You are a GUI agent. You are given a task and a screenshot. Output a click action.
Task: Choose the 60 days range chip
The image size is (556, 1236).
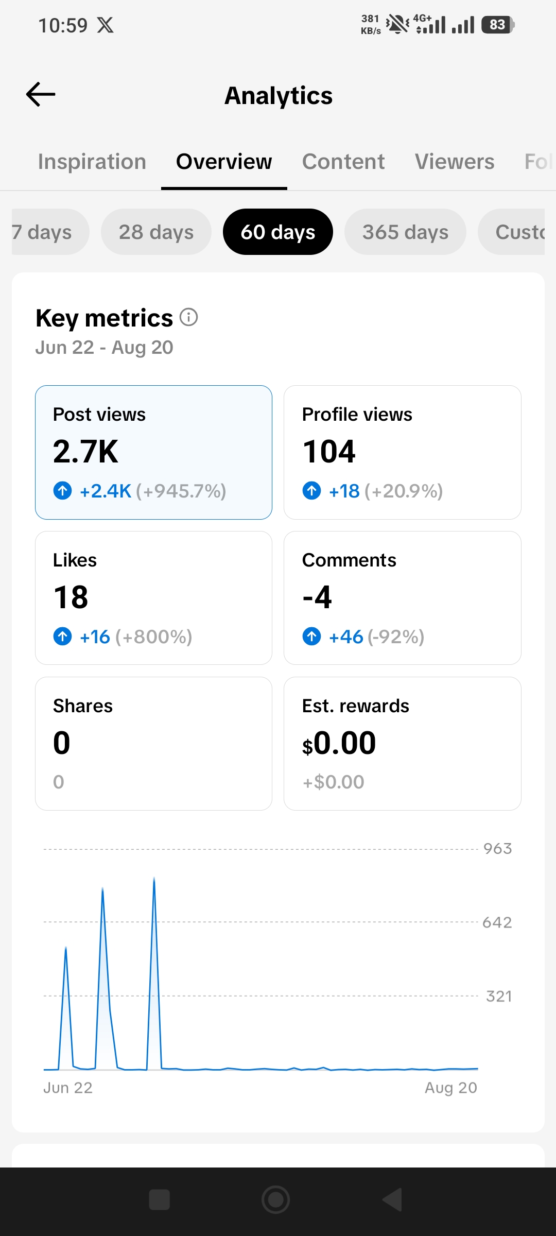tap(278, 232)
